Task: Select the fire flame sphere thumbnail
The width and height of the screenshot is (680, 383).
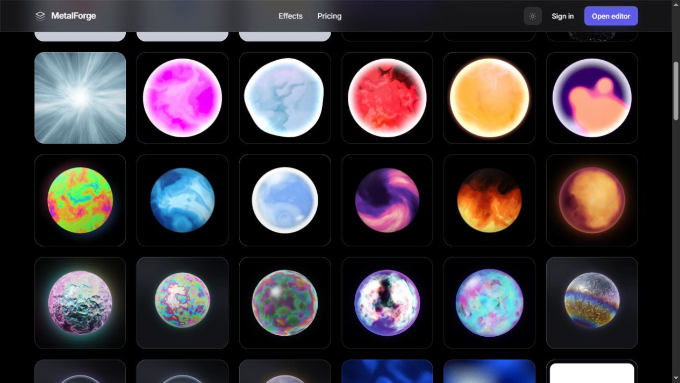Action: pos(489,200)
